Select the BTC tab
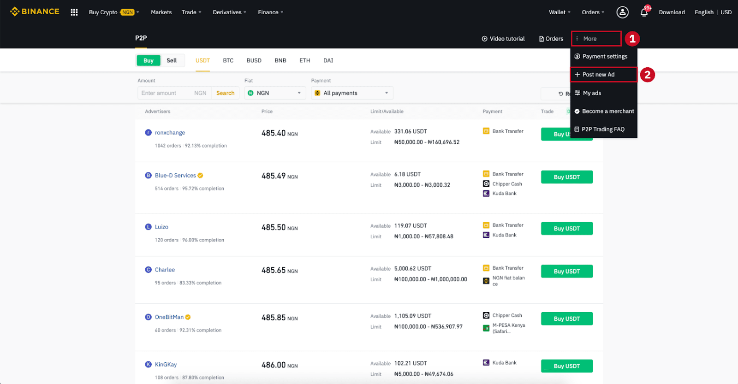This screenshot has width=738, height=384. (228, 60)
